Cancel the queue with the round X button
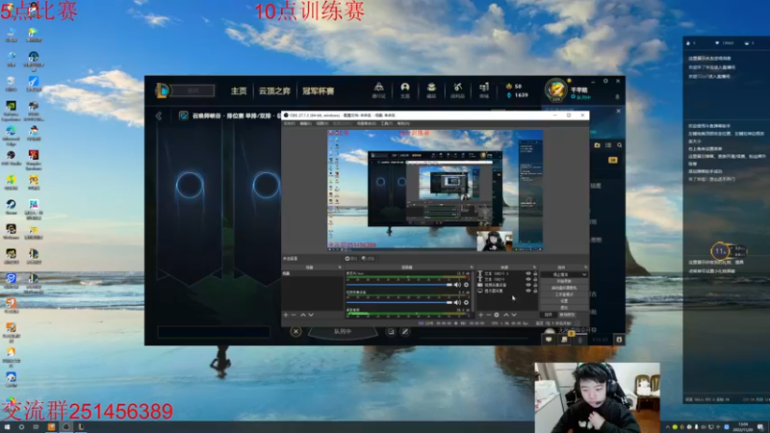This screenshot has height=433, width=770. [295, 331]
